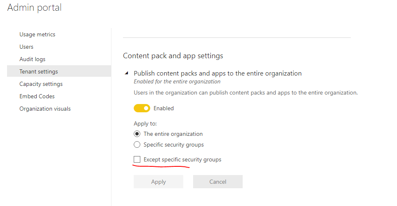Click the Admin portal page title
The height and width of the screenshot is (206, 397).
pos(34,7)
